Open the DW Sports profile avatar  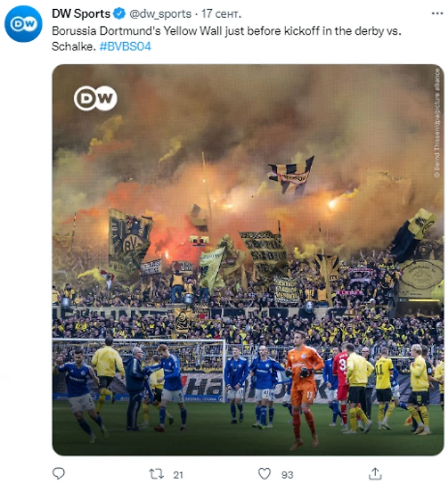[x=23, y=24]
